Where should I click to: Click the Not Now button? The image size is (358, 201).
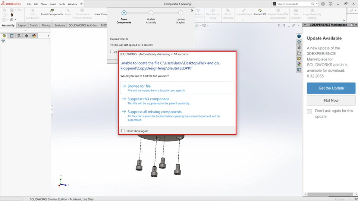[x=331, y=101]
